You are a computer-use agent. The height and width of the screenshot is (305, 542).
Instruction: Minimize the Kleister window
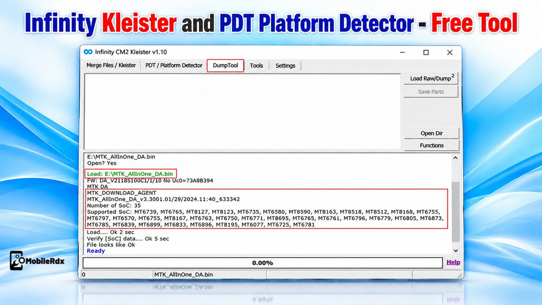tap(402, 52)
